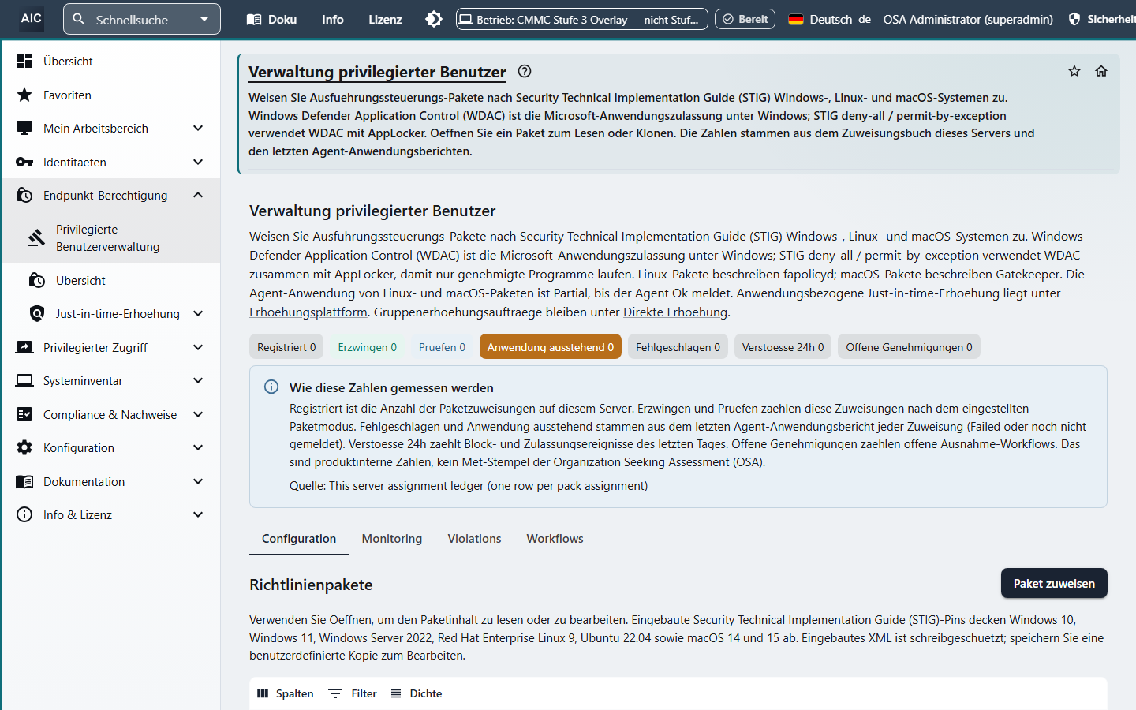
Task: Click the Privilegierter Zugriff icon
Action: point(24,347)
